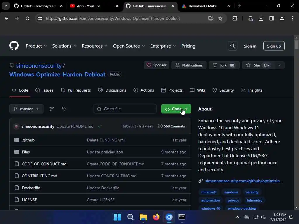Open the Wiki tab
This screenshot has height=224, width=299.
pos(197,90)
